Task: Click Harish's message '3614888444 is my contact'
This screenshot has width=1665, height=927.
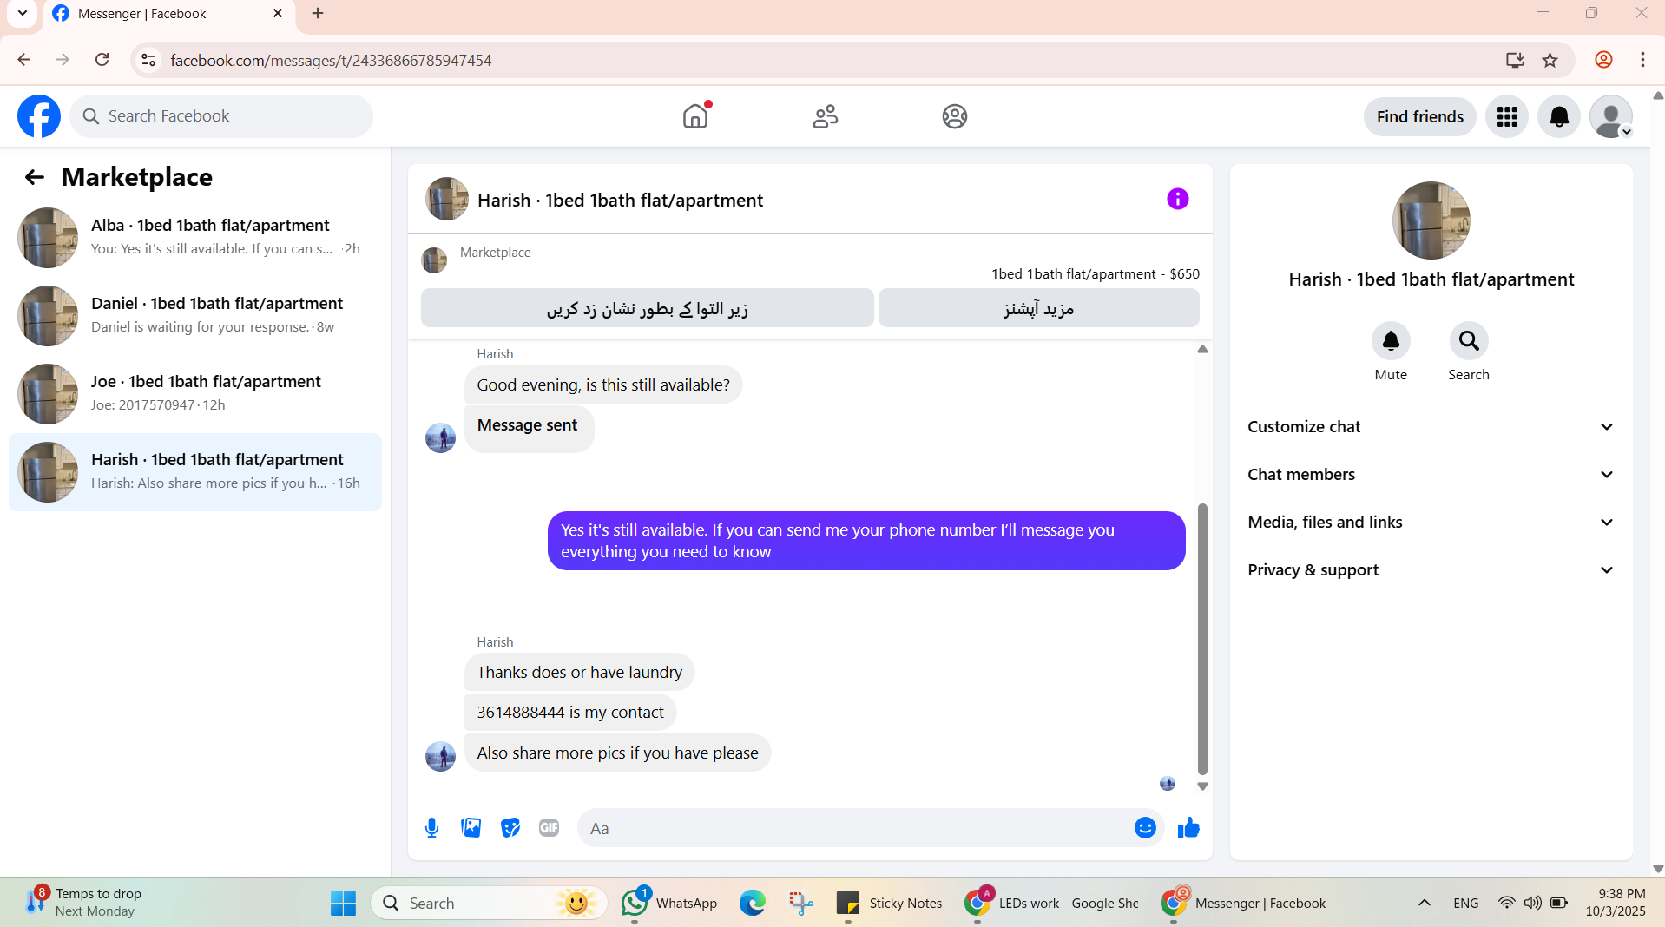Action: (570, 713)
